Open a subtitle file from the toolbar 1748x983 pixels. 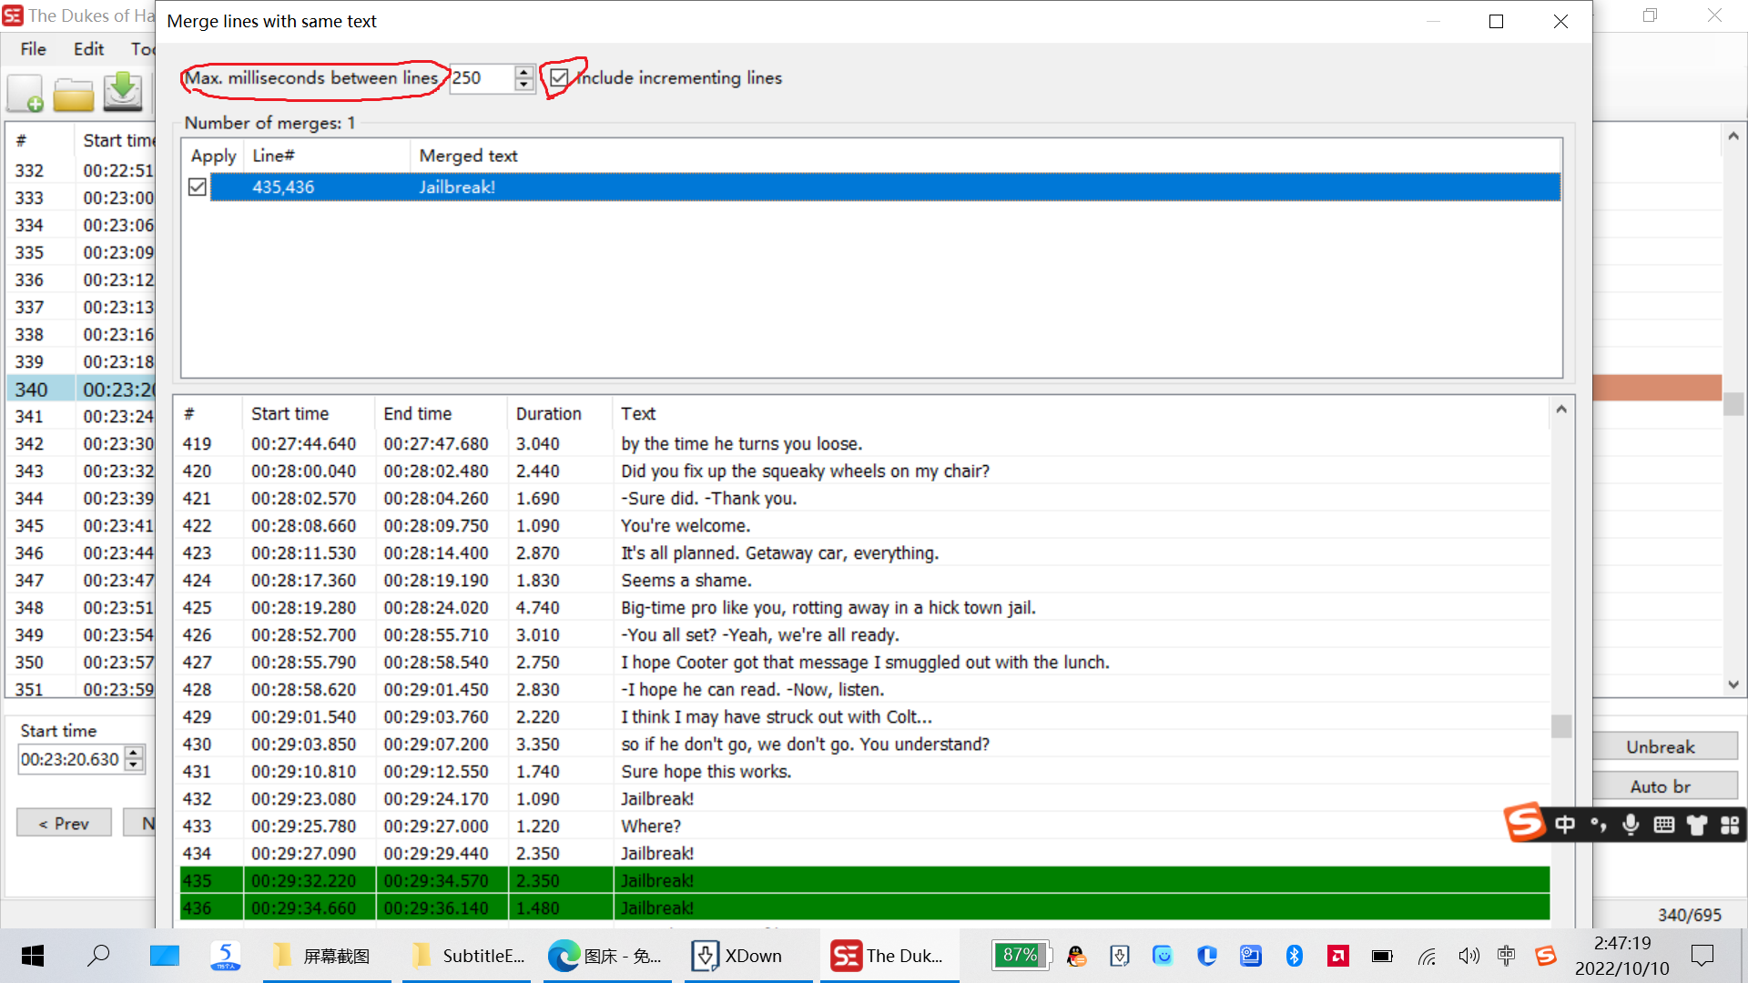[74, 92]
